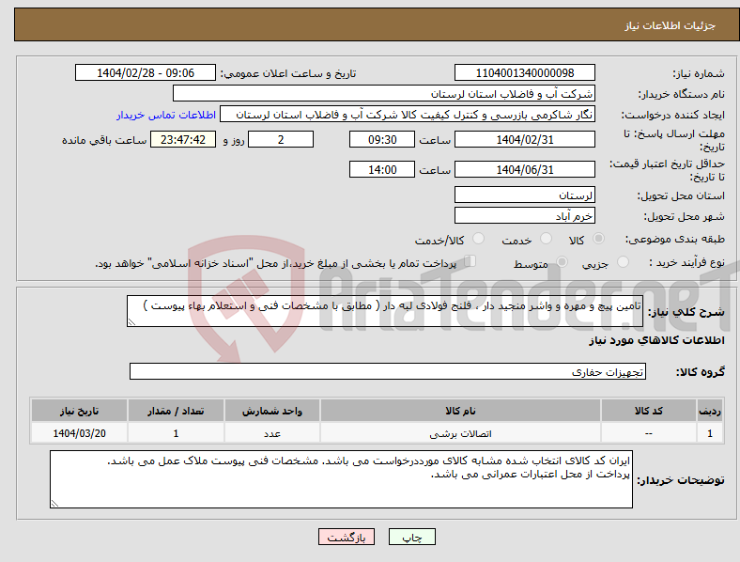Screen dimensions: 740x562
Task: Click the general description text area
Action: 385,311
